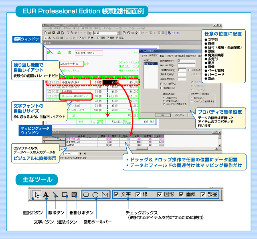Image resolution: width=257 pixels, height=239 pixels.
Task: Click the scroll-down arrow of the mapping window
Action: [220, 145]
